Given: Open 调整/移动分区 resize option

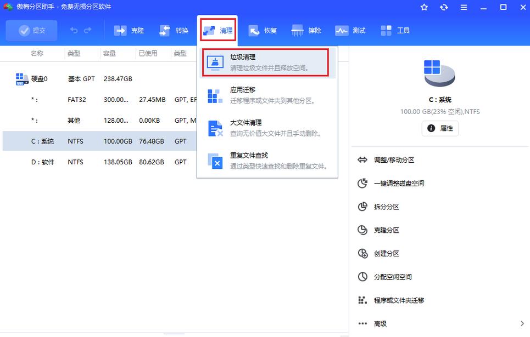Looking at the screenshot, I should pos(393,159).
